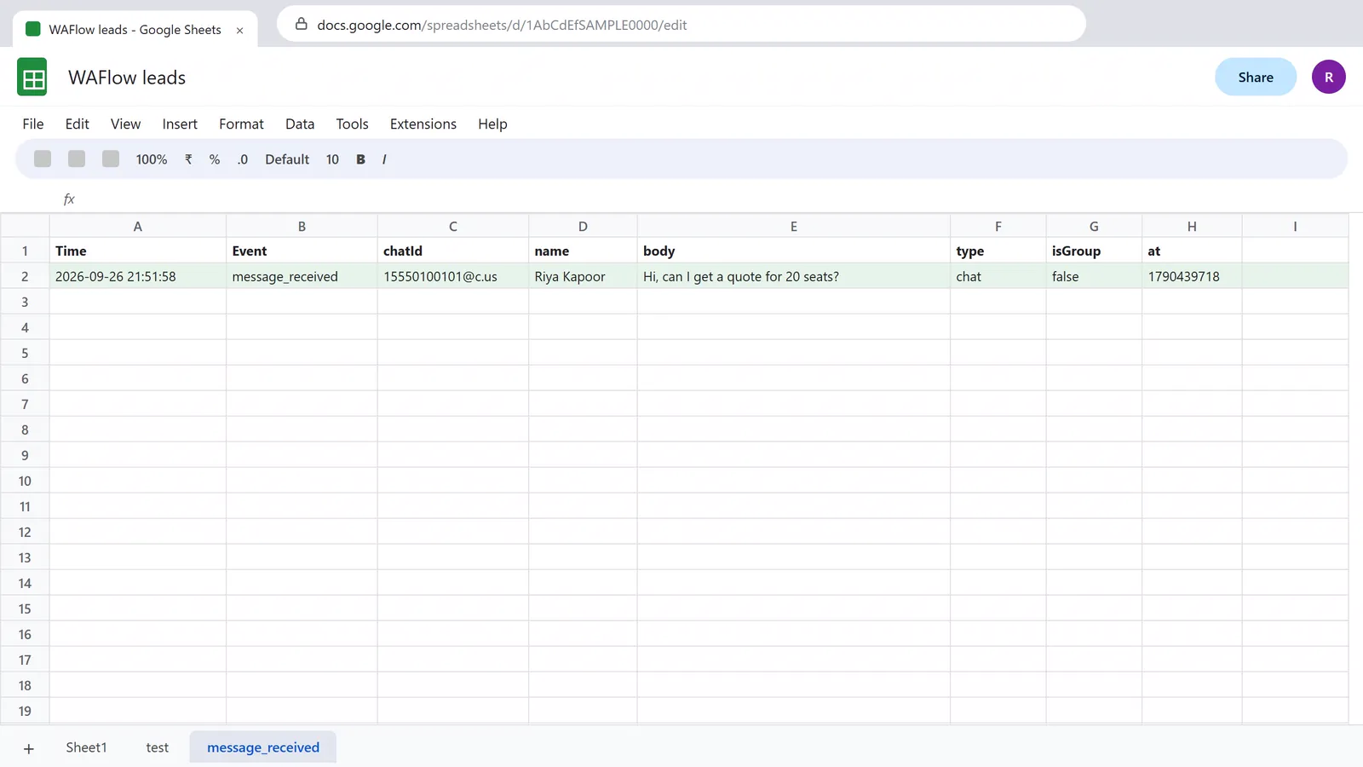
Task: Toggle italic formatting
Action: [x=384, y=159]
